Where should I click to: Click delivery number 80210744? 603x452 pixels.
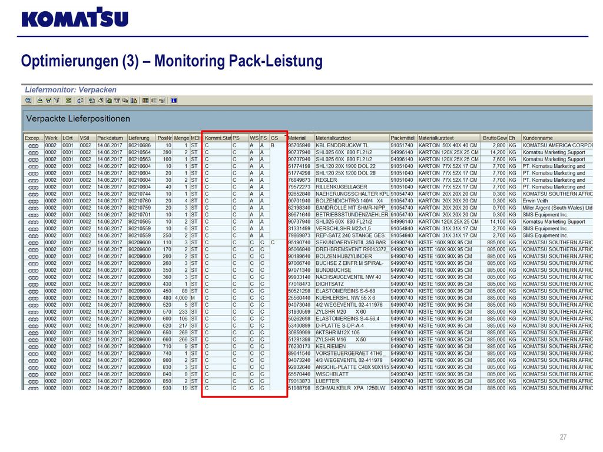point(140,194)
